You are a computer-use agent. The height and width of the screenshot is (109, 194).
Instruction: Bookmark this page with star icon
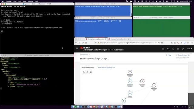pos(162,43)
